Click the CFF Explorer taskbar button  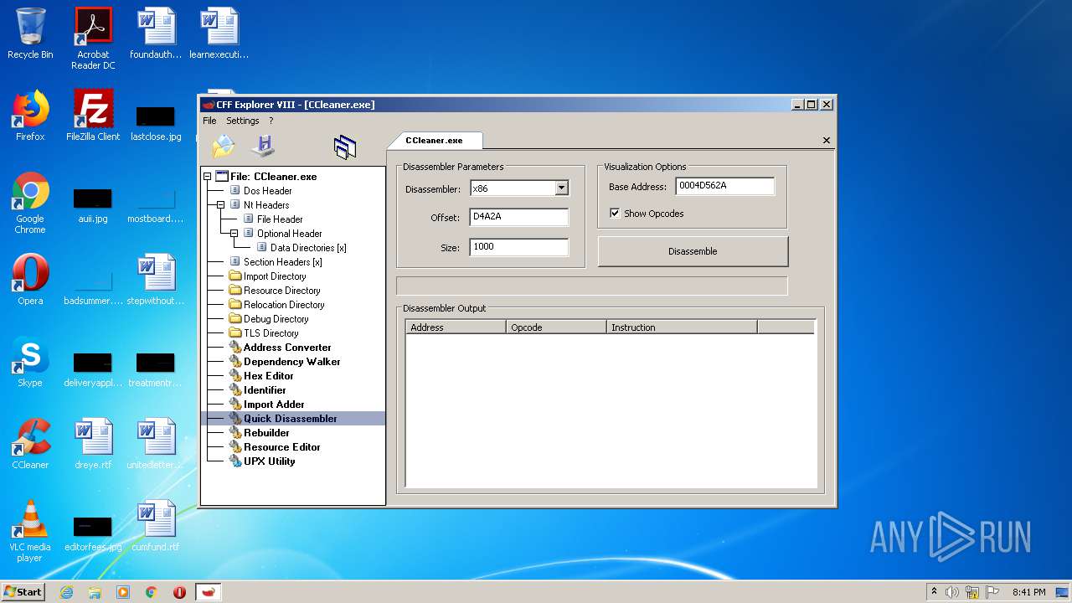tap(209, 592)
